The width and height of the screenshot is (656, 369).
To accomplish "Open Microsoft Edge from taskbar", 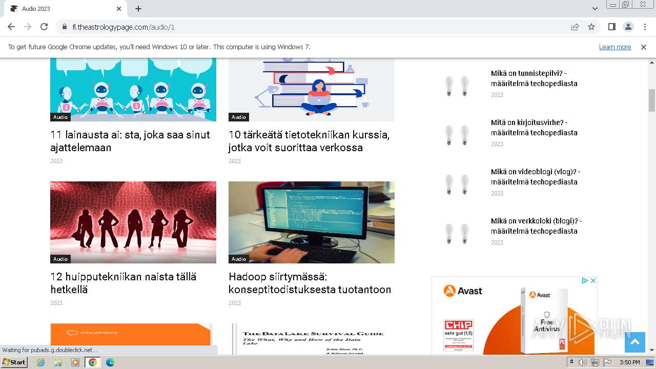I will (x=110, y=362).
